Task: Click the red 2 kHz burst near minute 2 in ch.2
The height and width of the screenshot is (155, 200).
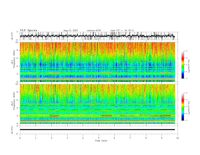Action: click(54, 115)
